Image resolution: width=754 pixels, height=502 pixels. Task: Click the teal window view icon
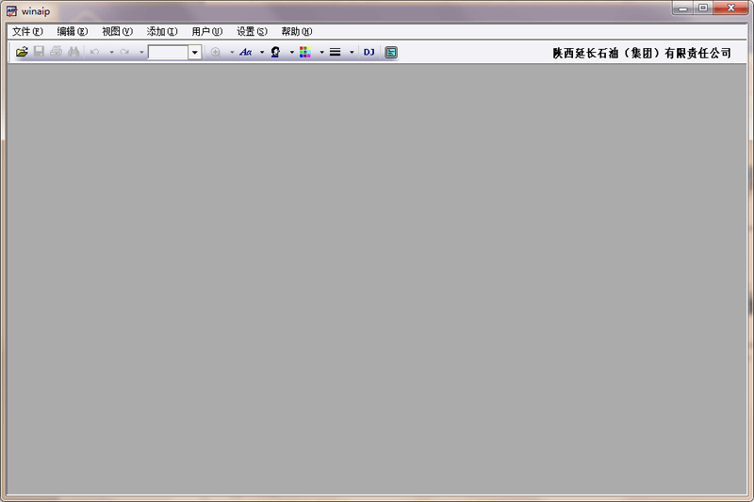coord(391,52)
